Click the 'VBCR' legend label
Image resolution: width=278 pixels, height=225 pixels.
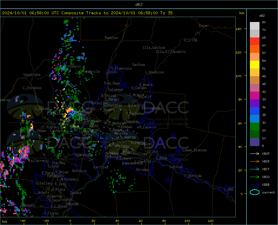[266, 161]
